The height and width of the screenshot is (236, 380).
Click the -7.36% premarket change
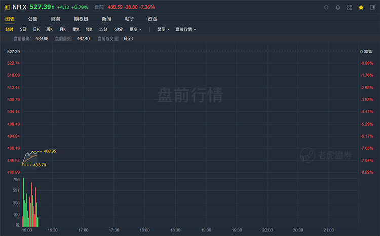click(x=147, y=7)
